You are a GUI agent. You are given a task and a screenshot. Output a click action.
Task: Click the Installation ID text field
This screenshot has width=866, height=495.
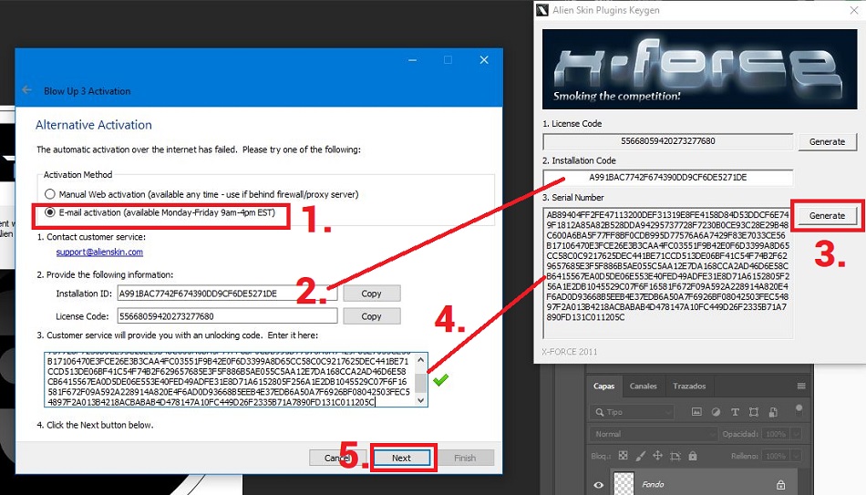pyautogui.click(x=226, y=294)
